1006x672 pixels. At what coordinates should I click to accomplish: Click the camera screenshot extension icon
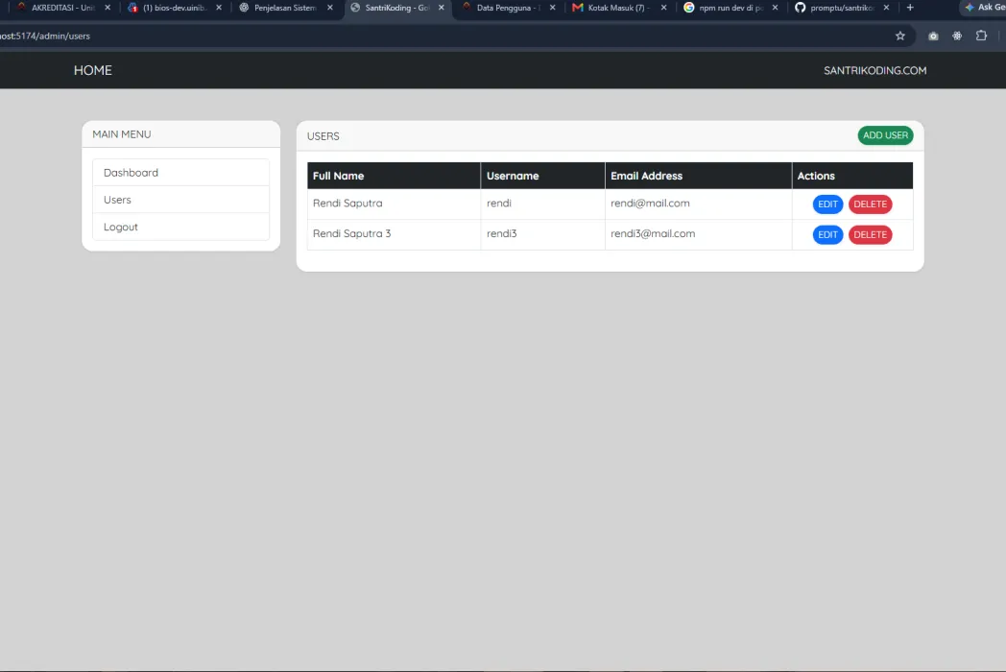[x=933, y=36]
